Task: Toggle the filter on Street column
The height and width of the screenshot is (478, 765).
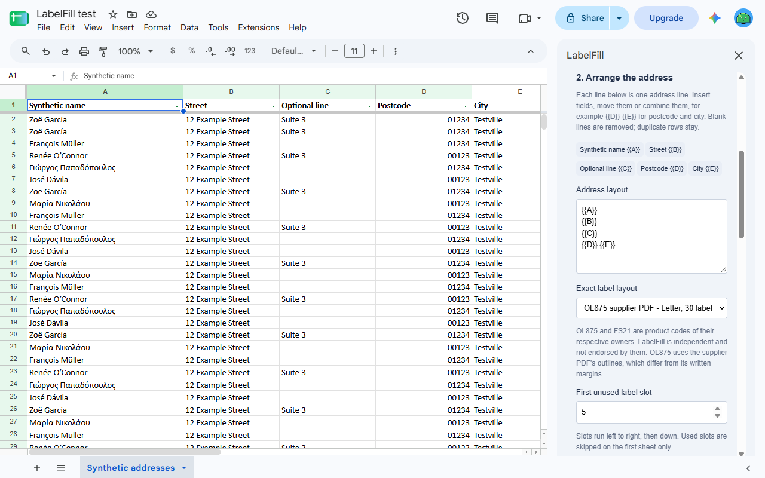Action: click(x=273, y=105)
